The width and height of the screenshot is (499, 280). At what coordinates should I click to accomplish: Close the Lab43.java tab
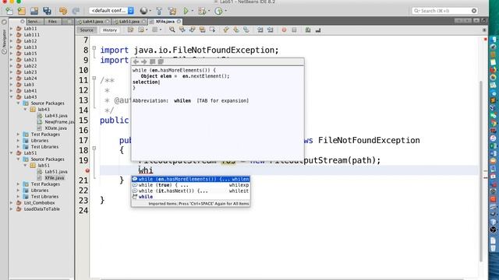(108, 22)
